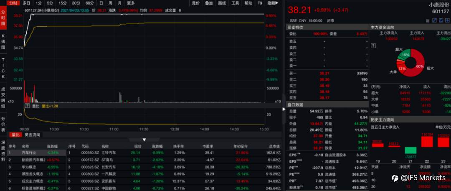
Task: Click the 盘口数据 panel header
Action: click(327, 105)
